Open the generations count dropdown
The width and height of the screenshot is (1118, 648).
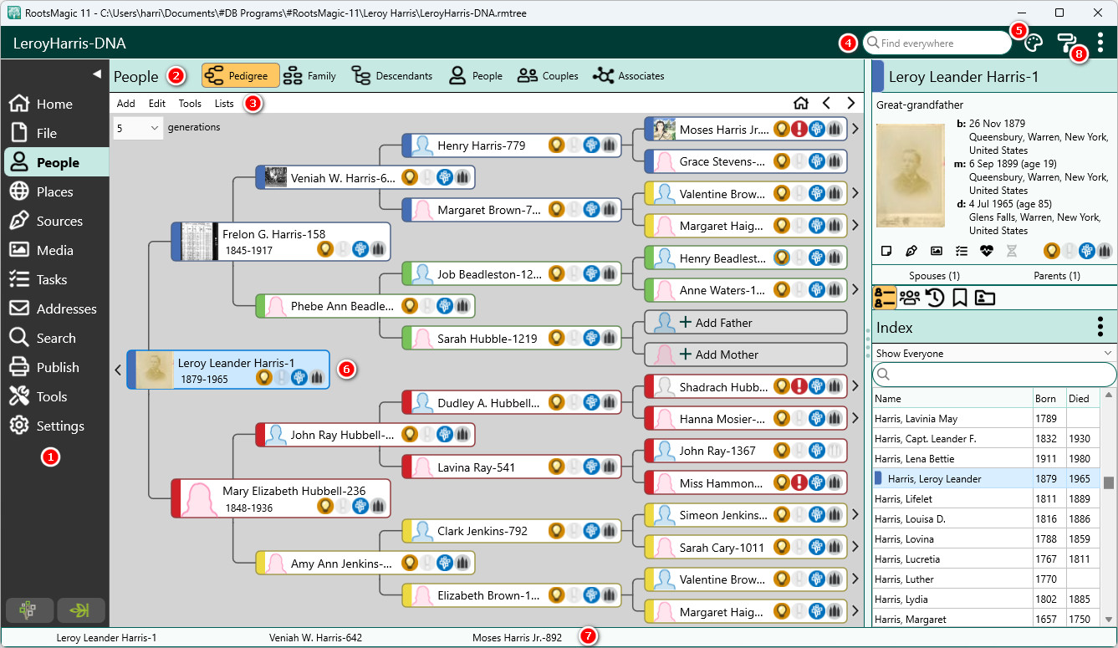(138, 128)
